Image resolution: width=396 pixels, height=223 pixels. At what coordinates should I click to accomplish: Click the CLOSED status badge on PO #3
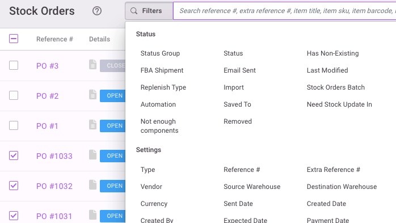113,66
